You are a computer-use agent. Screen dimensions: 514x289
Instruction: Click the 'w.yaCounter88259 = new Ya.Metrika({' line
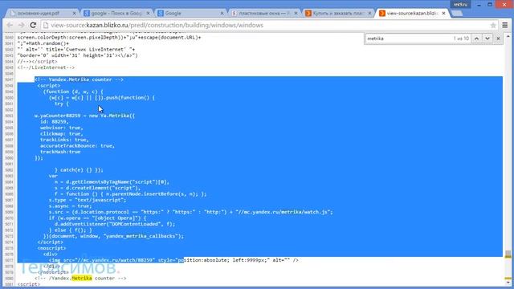click(x=84, y=116)
